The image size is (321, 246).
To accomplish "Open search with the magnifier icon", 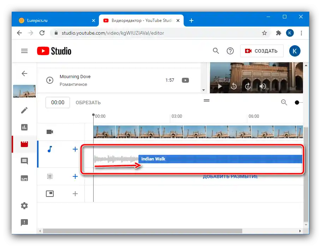I will [x=216, y=51].
